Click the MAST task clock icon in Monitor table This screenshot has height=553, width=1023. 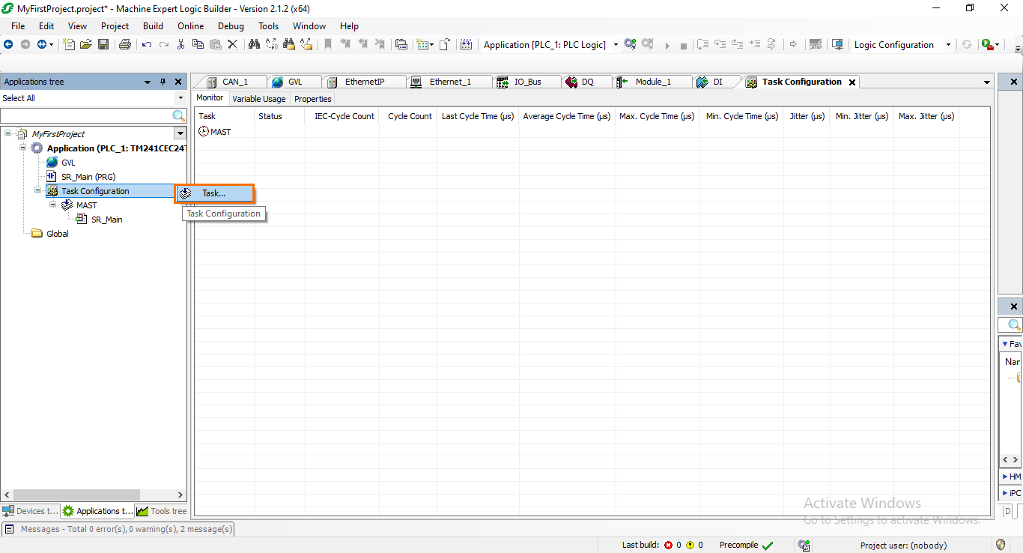204,131
